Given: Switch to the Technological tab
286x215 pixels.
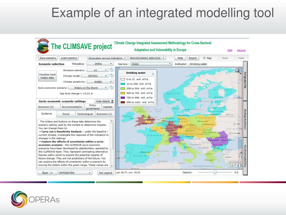Looking at the screenshot, I should (85, 114).
